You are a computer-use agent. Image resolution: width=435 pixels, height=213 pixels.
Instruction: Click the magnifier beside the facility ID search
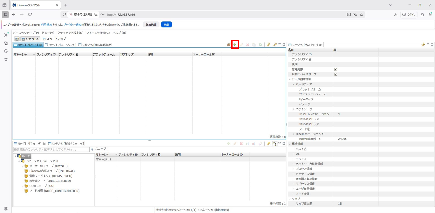coord(92,149)
